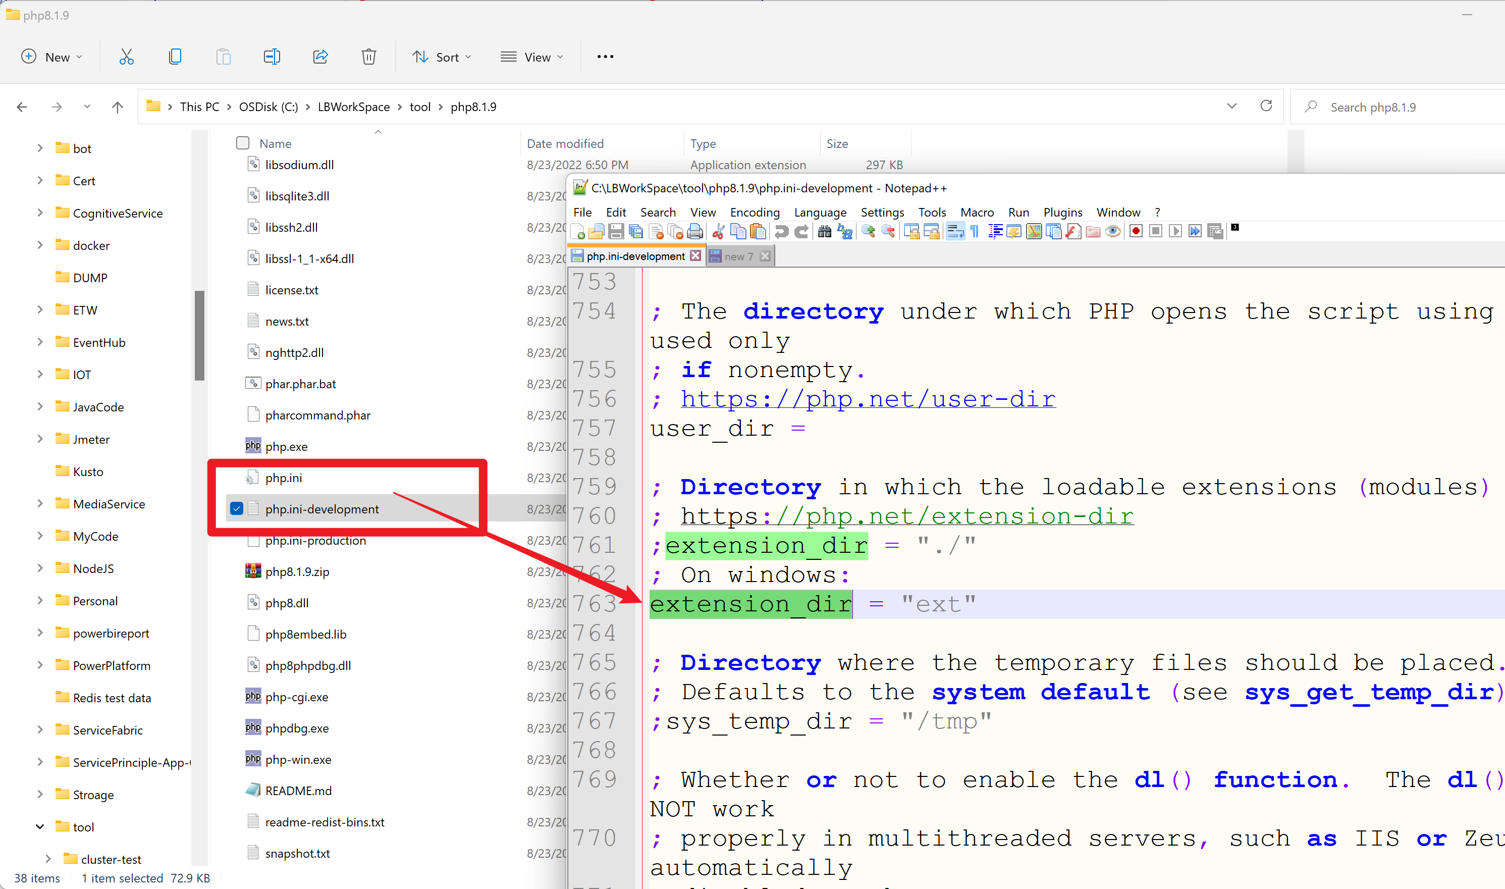The width and height of the screenshot is (1505, 889).
Task: Open the Encoding menu in Notepad++
Action: (754, 213)
